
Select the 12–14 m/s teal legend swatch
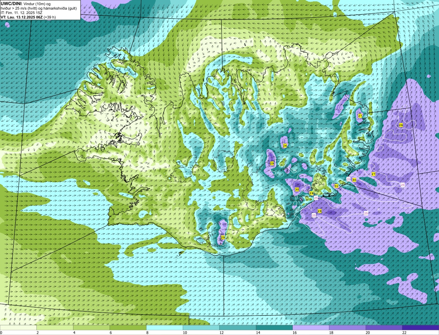[238, 327]
